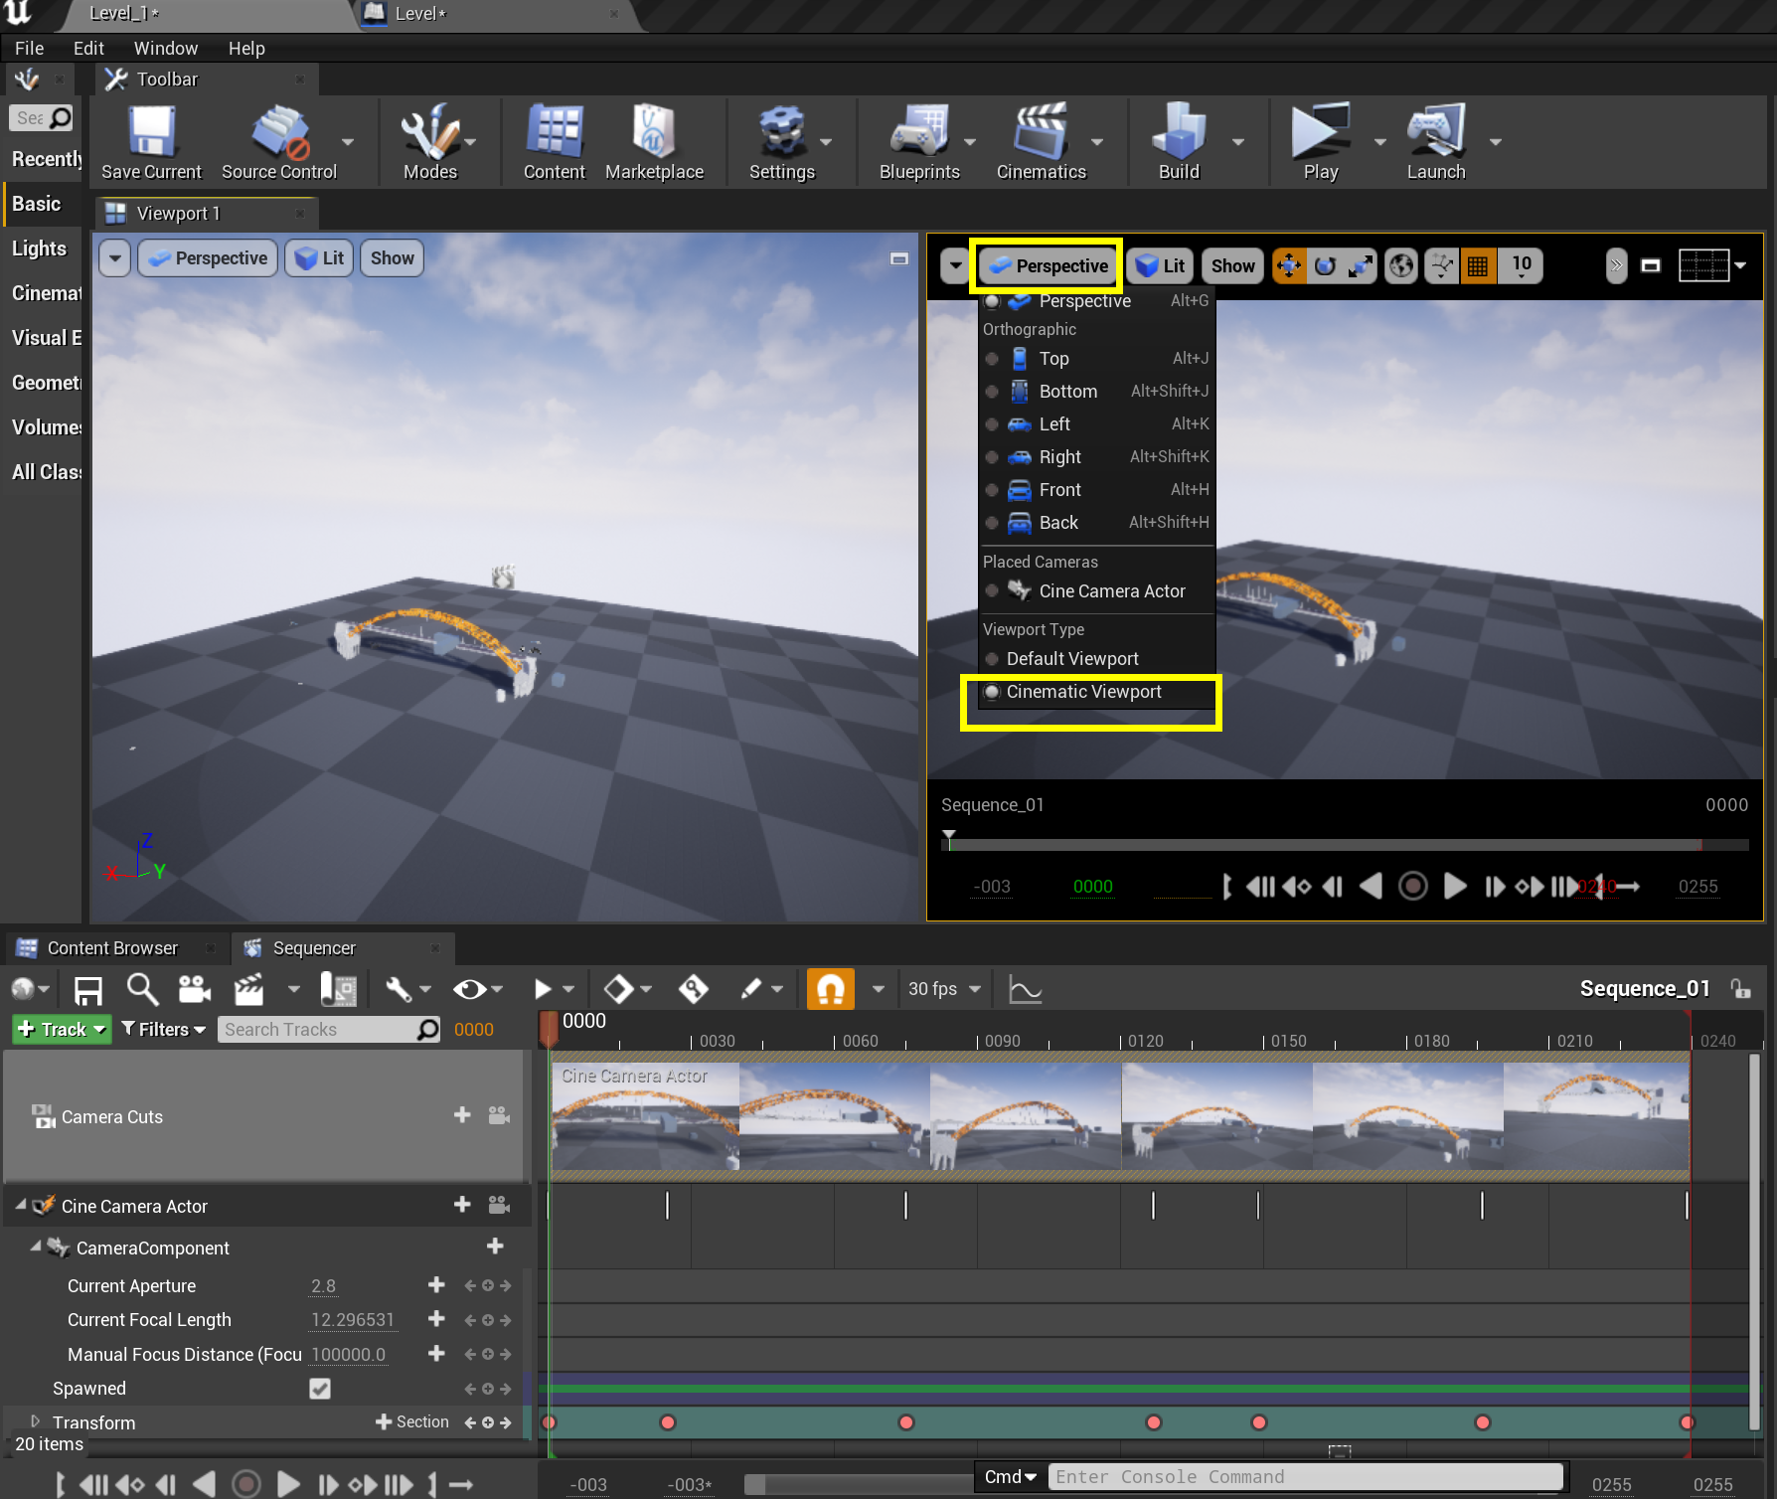Open Sequencer view options eye dropdown

(478, 989)
